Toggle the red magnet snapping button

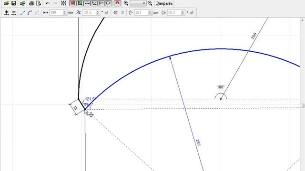tap(117, 3)
